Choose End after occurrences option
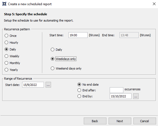158x126 pixels. [x=87, y=90]
